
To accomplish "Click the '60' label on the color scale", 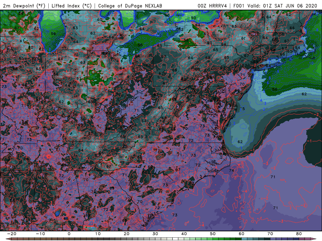I will (242, 234).
